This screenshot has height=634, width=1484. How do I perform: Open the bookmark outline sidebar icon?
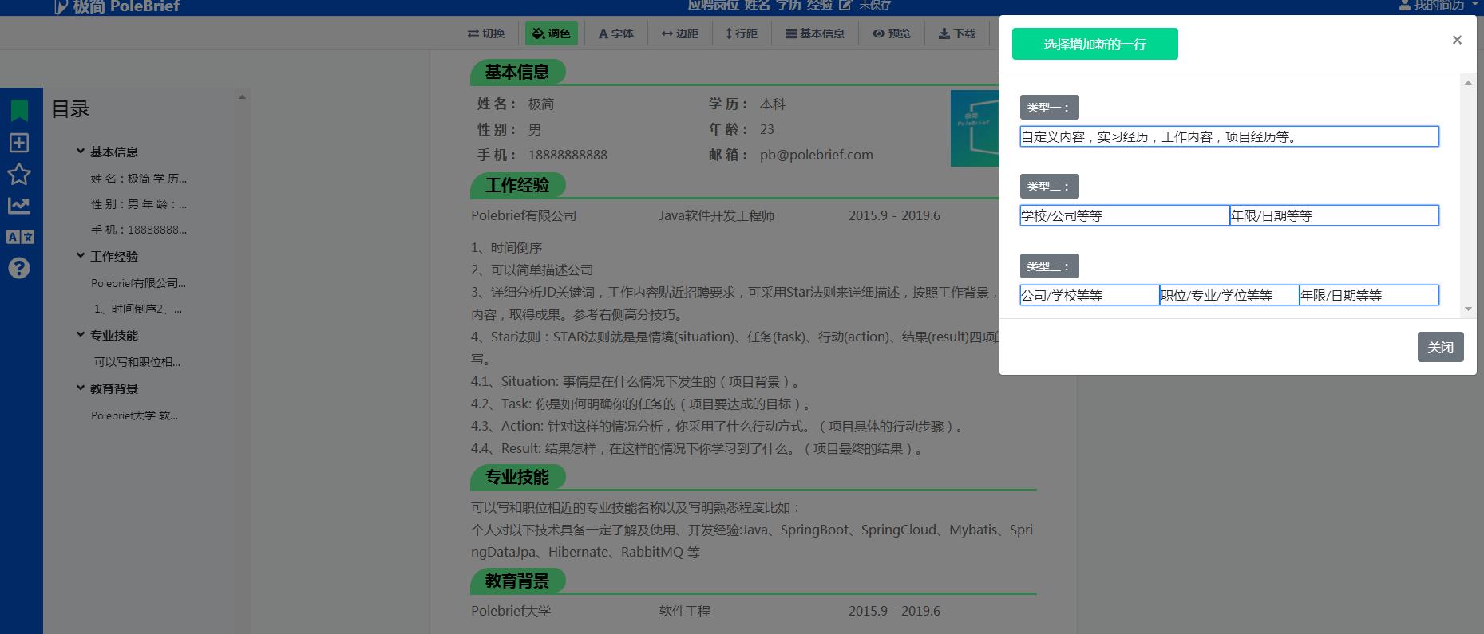(19, 110)
